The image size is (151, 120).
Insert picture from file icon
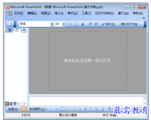pyautogui.click(x=102, y=109)
